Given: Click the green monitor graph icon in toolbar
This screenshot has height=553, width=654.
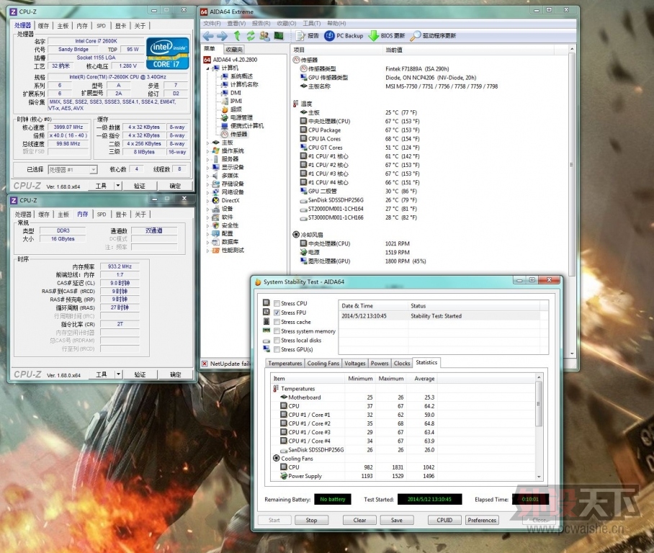Looking at the screenshot, I should (279, 36).
